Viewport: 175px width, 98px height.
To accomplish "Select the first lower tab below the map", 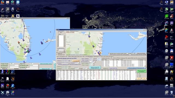I will [62, 56].
